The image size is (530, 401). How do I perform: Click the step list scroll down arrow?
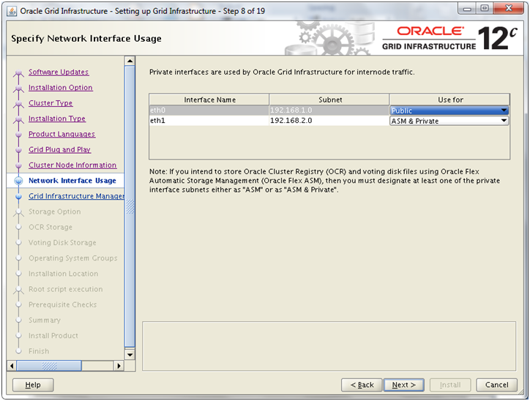point(130,355)
